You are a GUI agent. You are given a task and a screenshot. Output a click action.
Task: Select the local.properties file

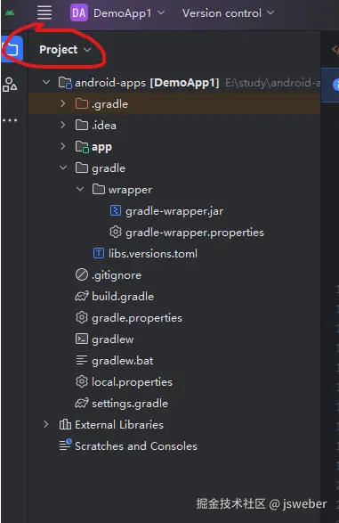(x=174, y=381)
